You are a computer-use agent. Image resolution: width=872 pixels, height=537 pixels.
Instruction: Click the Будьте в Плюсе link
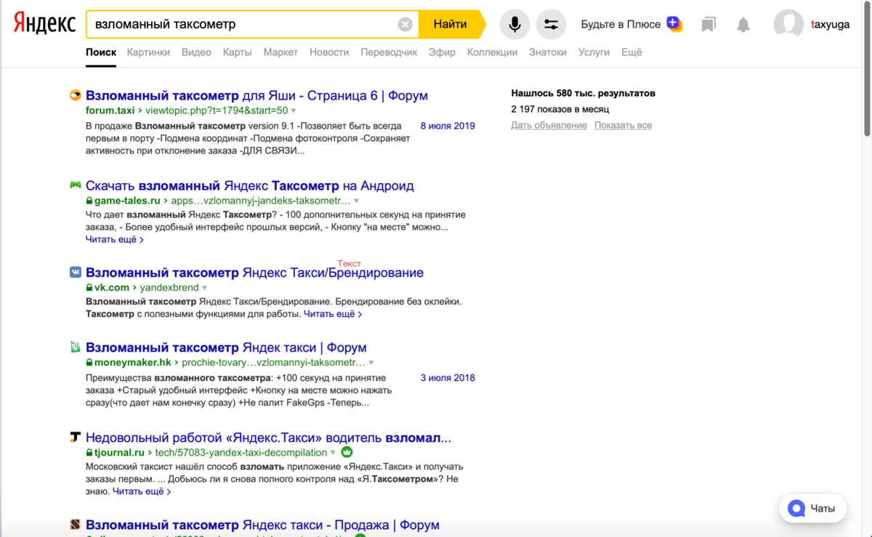[x=621, y=24]
